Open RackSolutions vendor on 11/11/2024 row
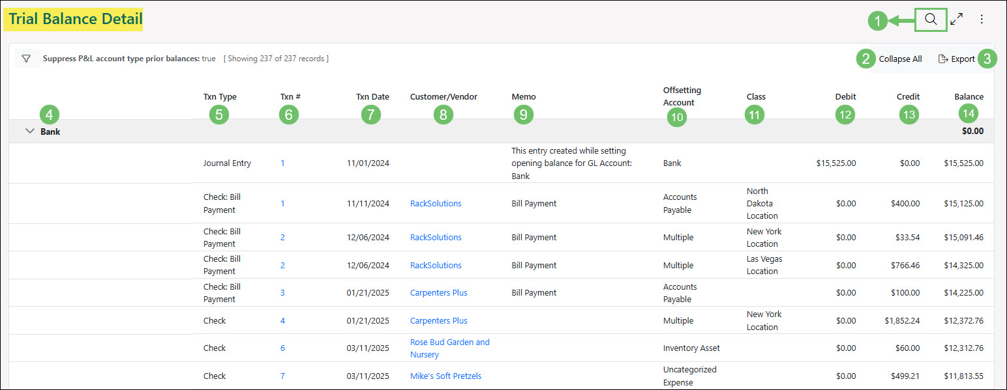Screen dimensions: 1007x390 pos(436,203)
